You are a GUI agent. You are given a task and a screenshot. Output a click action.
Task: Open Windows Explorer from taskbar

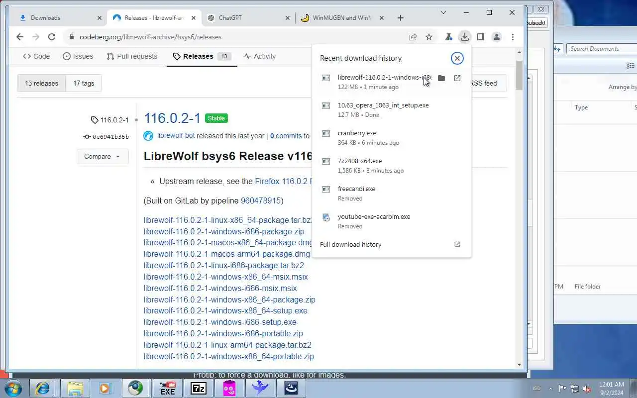coord(75,388)
